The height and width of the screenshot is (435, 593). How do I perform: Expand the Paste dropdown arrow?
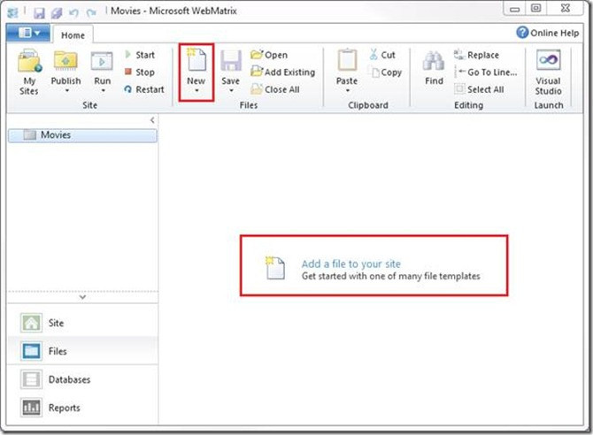[x=347, y=90]
